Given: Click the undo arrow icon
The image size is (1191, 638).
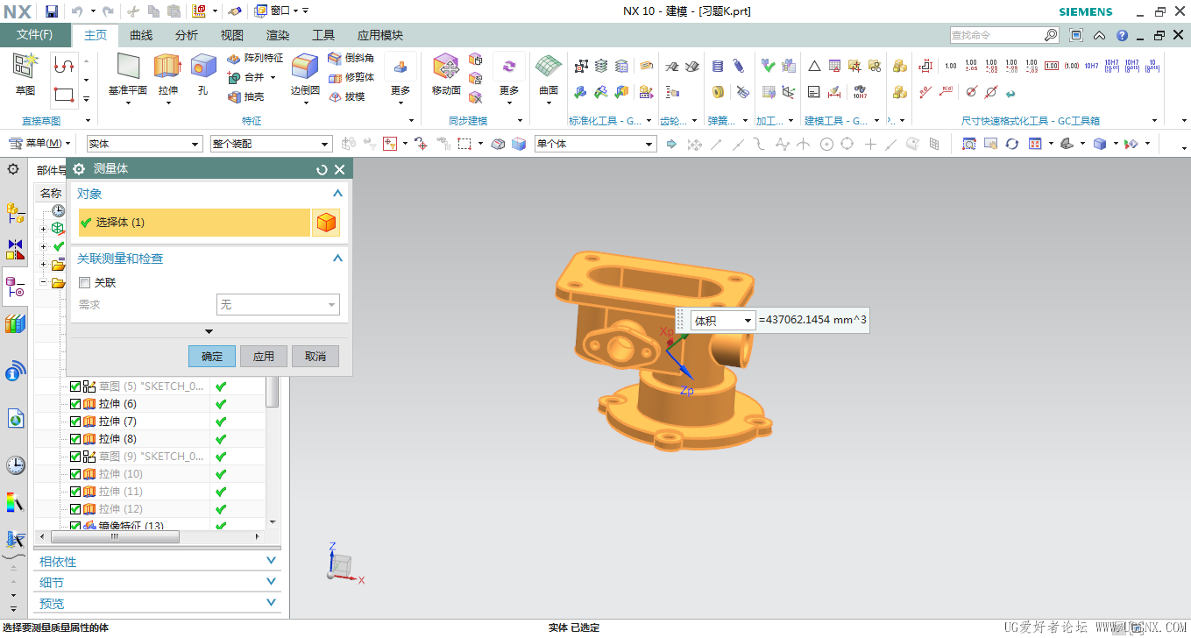Looking at the screenshot, I should tap(76, 11).
